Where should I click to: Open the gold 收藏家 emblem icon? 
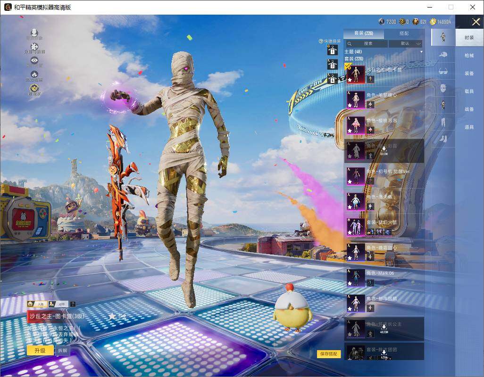point(34,89)
